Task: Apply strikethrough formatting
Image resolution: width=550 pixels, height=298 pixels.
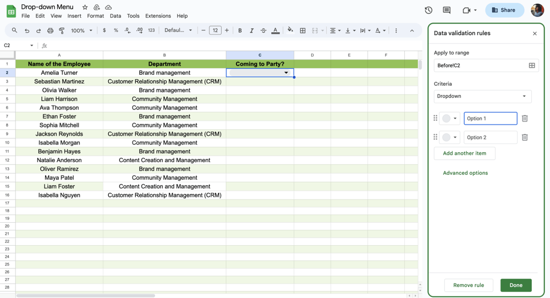Action: pyautogui.click(x=263, y=30)
